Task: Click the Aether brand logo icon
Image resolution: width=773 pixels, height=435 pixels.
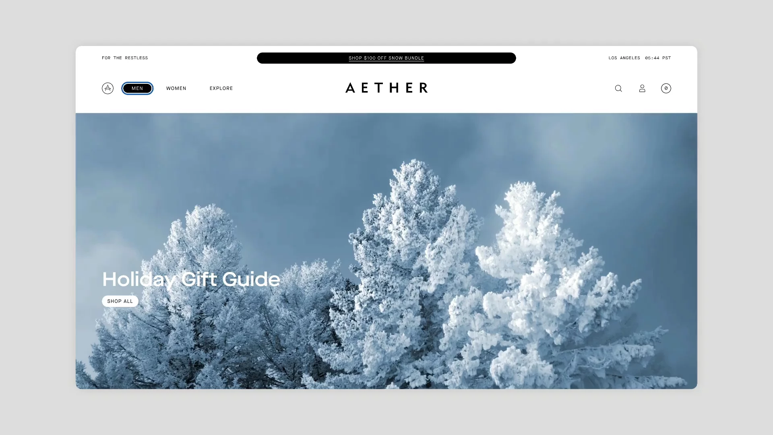Action: coord(107,88)
